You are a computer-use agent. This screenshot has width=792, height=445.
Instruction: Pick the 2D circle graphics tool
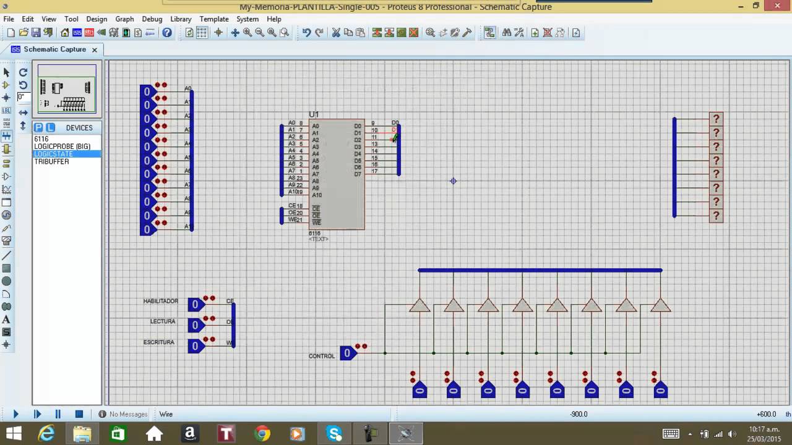[x=7, y=281]
